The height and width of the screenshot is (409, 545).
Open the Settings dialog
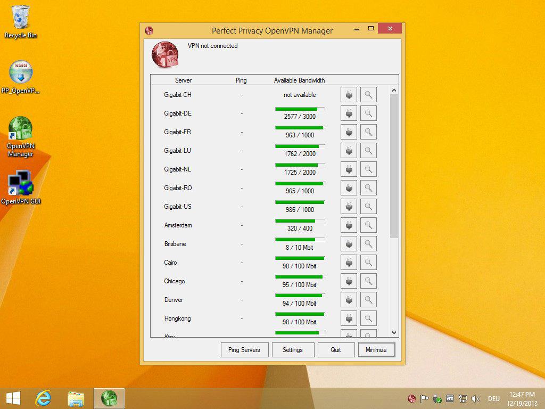pos(293,350)
